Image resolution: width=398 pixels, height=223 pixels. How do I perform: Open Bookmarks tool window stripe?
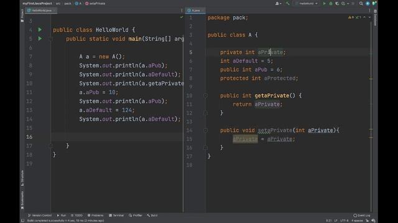22,200
